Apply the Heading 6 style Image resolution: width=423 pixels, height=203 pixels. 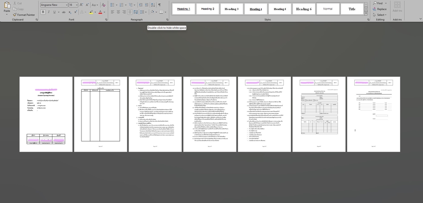pos(304,9)
